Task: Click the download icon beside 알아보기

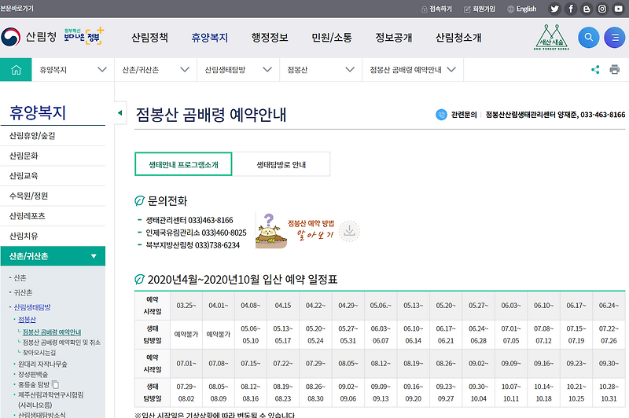Action: click(x=349, y=231)
